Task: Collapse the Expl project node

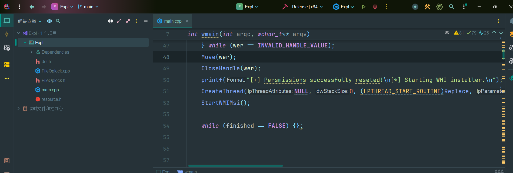Action: 25,43
